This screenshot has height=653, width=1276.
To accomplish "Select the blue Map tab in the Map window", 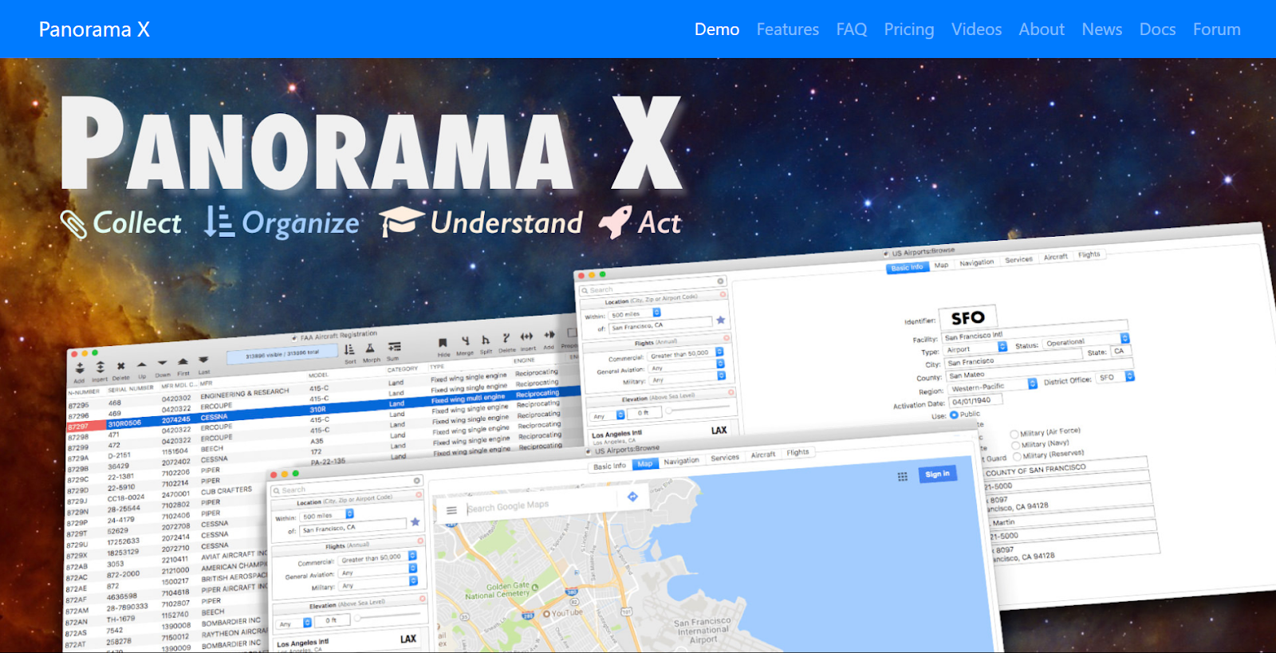I will click(x=644, y=463).
